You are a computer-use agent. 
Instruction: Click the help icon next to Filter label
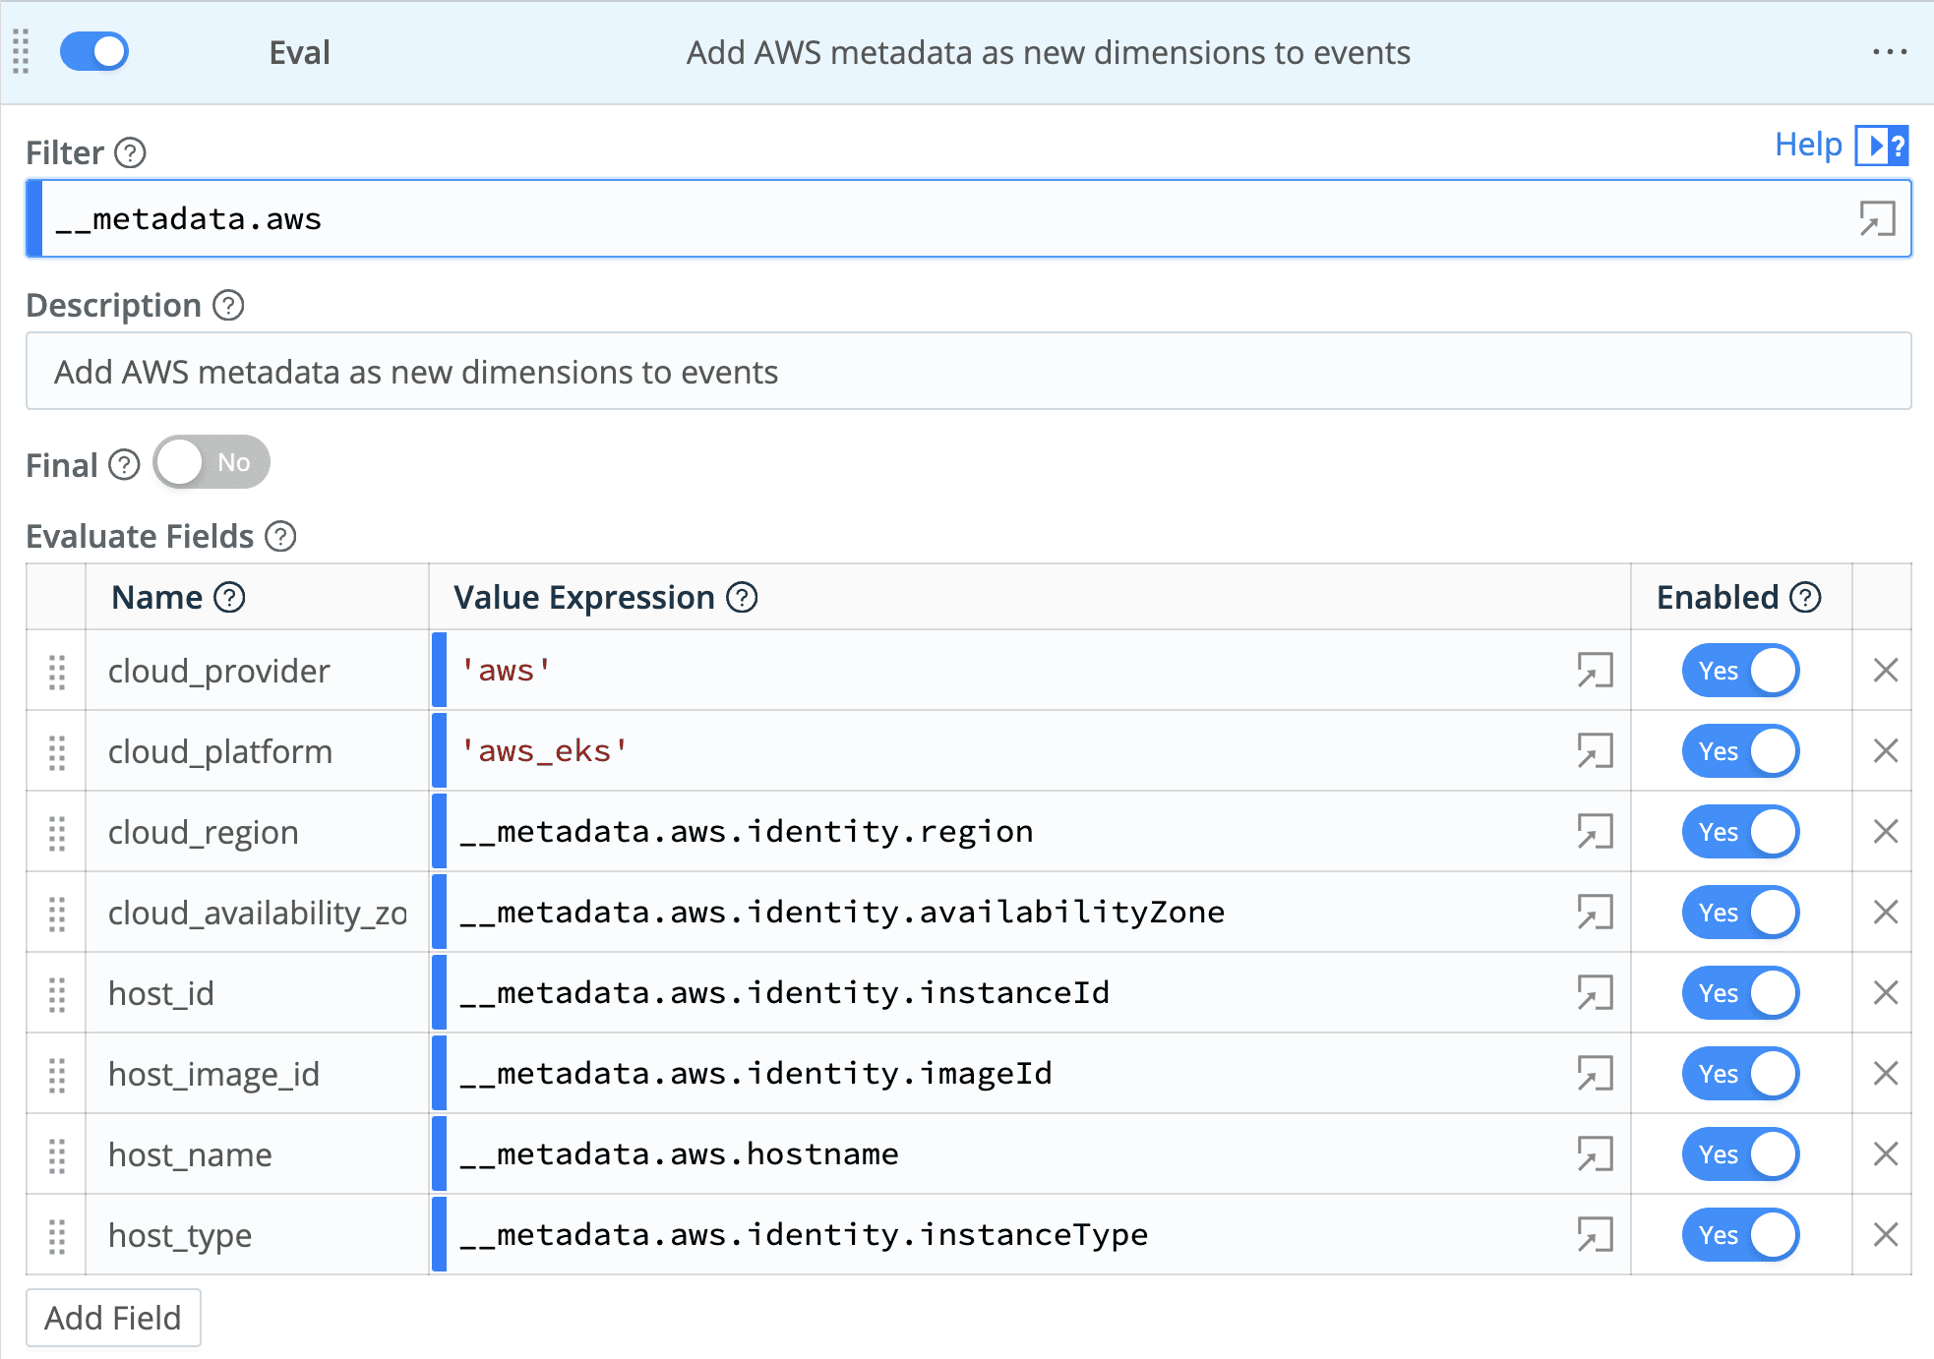pyautogui.click(x=130, y=152)
